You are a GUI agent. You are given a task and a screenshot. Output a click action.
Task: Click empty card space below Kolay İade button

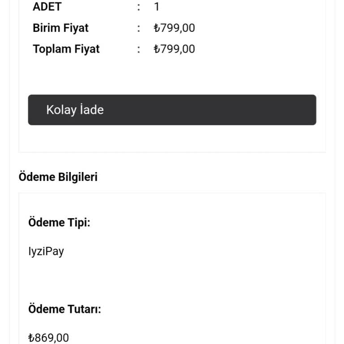[x=172, y=139]
